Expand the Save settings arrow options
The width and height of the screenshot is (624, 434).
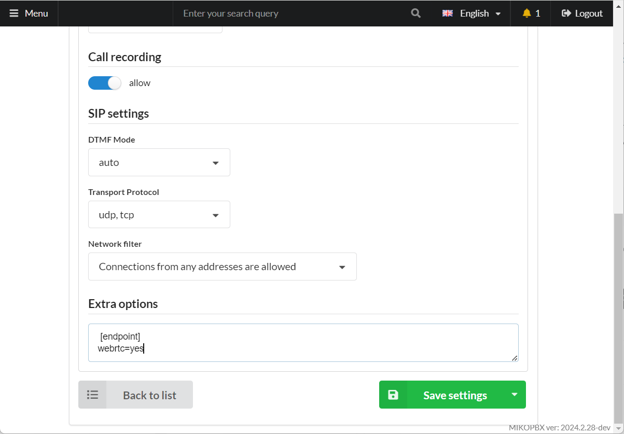coord(514,395)
